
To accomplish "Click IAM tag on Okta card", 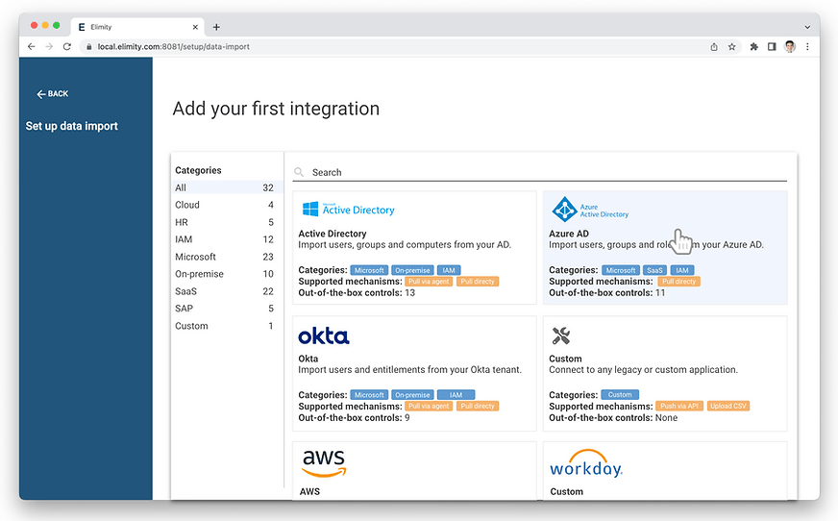I will 456,395.
